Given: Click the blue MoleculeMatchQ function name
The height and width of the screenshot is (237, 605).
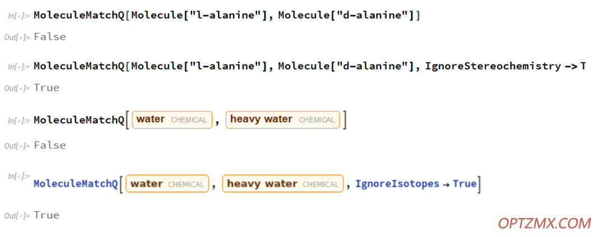Looking at the screenshot, I should click(76, 184).
